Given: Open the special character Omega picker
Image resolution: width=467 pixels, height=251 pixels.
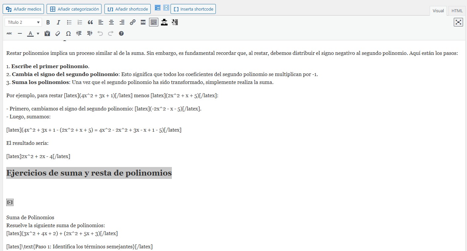Looking at the screenshot, I should tap(68, 33).
